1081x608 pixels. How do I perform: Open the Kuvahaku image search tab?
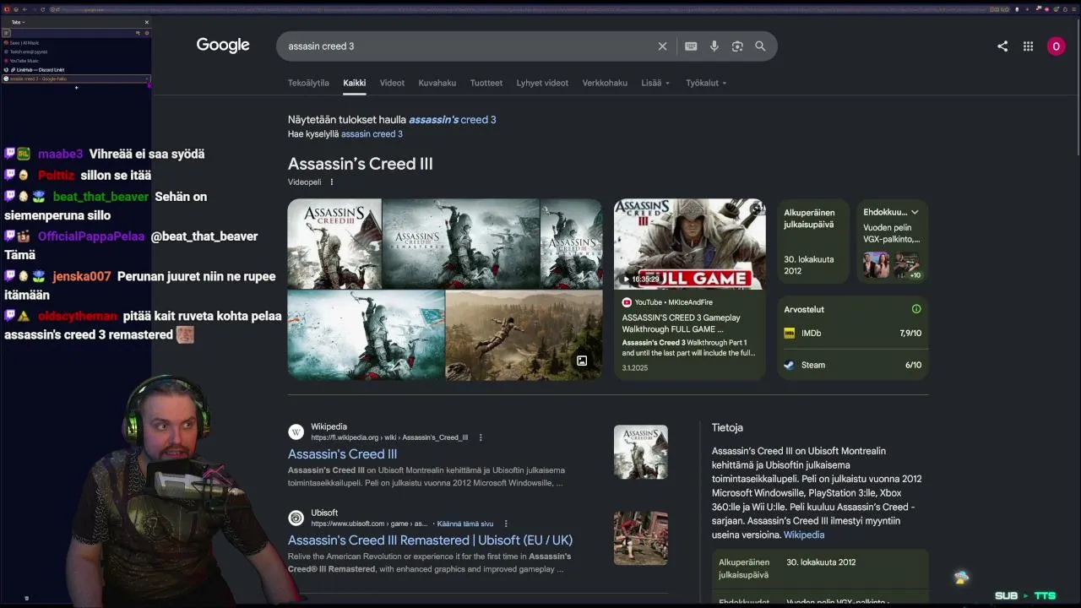click(437, 83)
